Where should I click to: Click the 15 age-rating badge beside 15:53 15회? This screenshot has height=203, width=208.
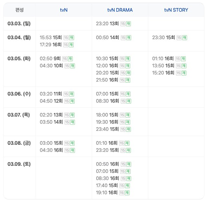click(66, 38)
